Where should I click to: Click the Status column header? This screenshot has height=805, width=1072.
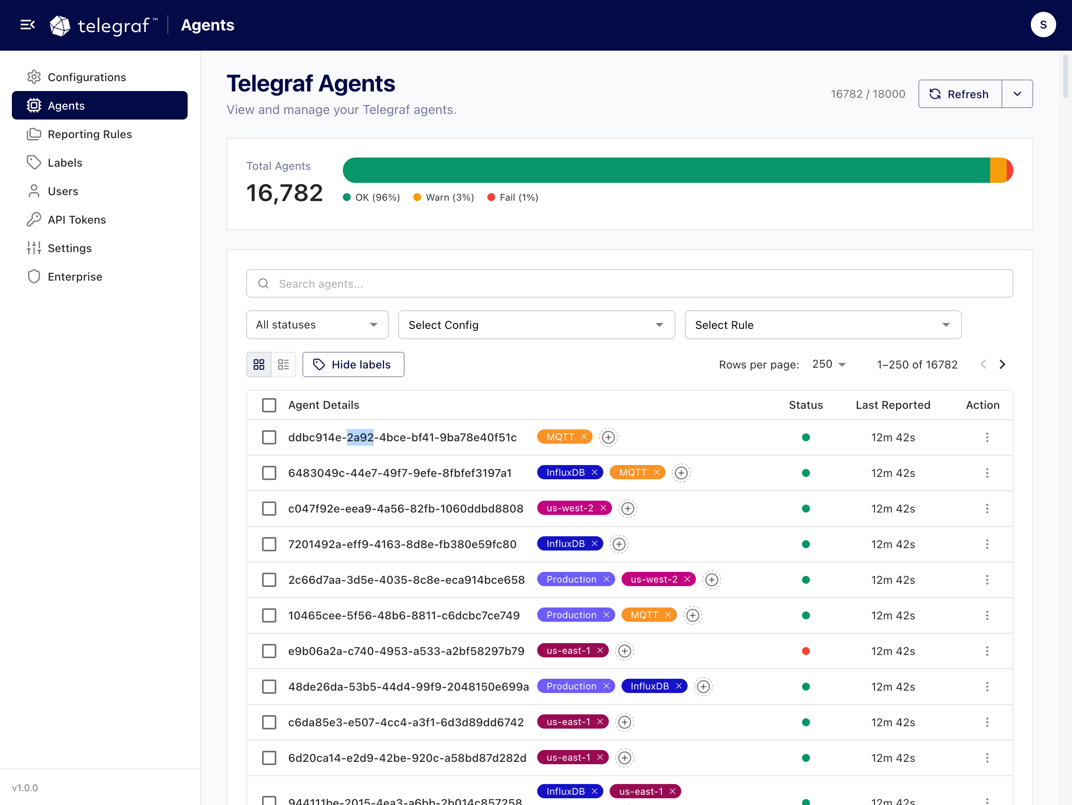tap(806, 405)
